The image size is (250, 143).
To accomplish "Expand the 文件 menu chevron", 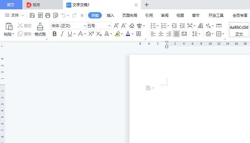I will (23, 15).
